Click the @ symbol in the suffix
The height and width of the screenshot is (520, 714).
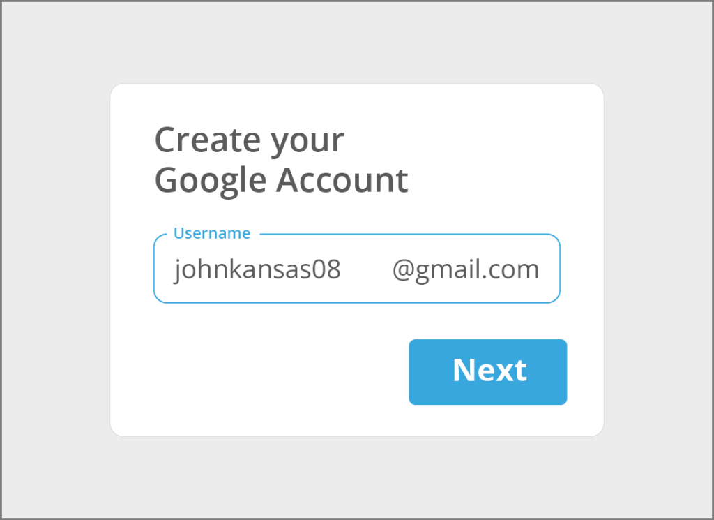(403, 271)
